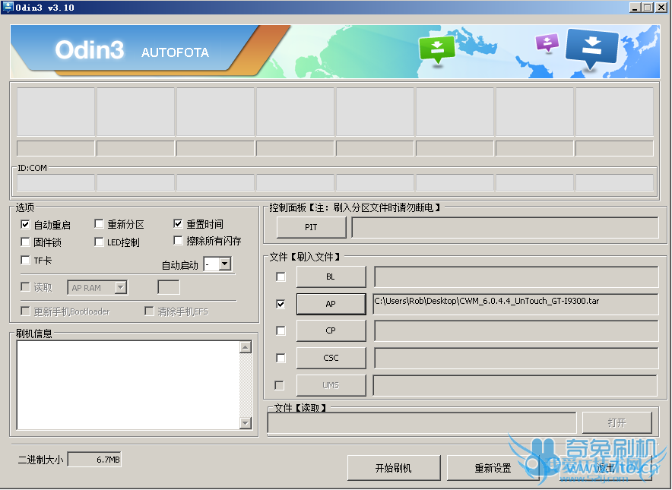Toggle the 重置时间 checkbox

pyautogui.click(x=179, y=223)
